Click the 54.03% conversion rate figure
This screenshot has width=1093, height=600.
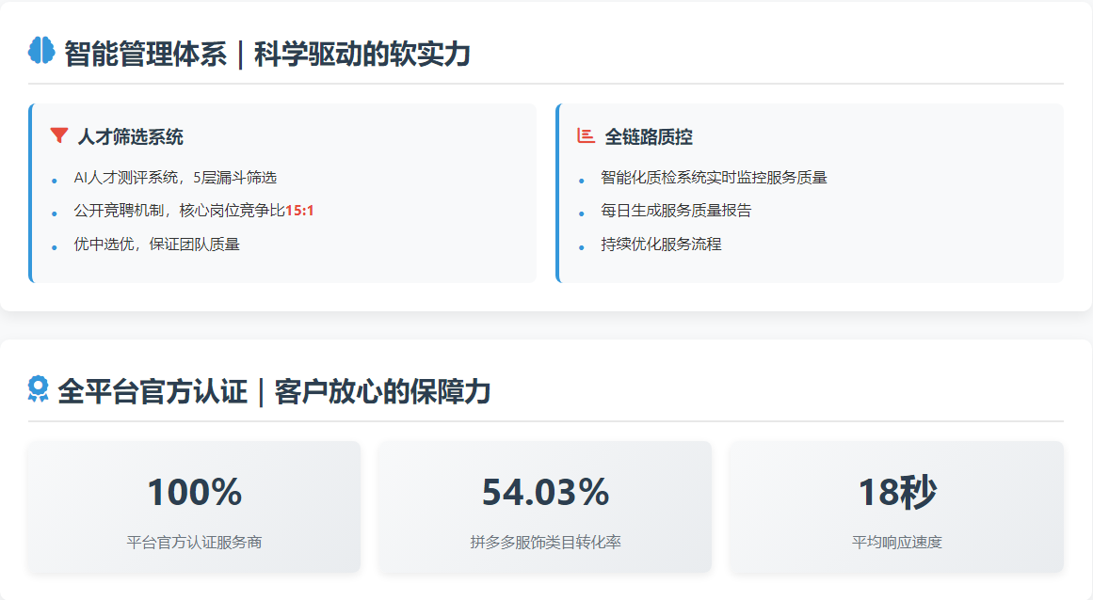click(545, 493)
